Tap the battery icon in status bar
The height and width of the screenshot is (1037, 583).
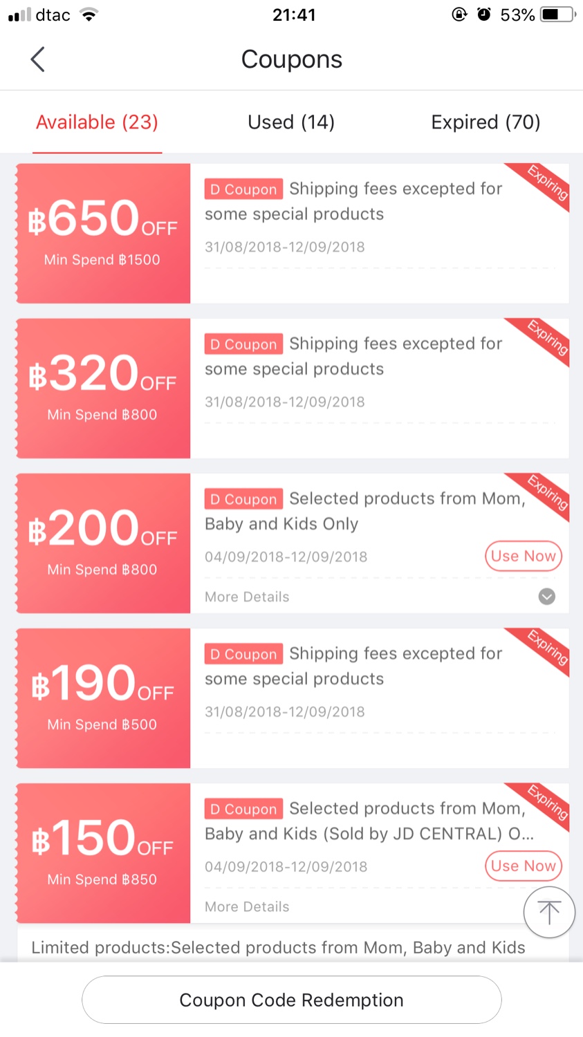click(558, 15)
